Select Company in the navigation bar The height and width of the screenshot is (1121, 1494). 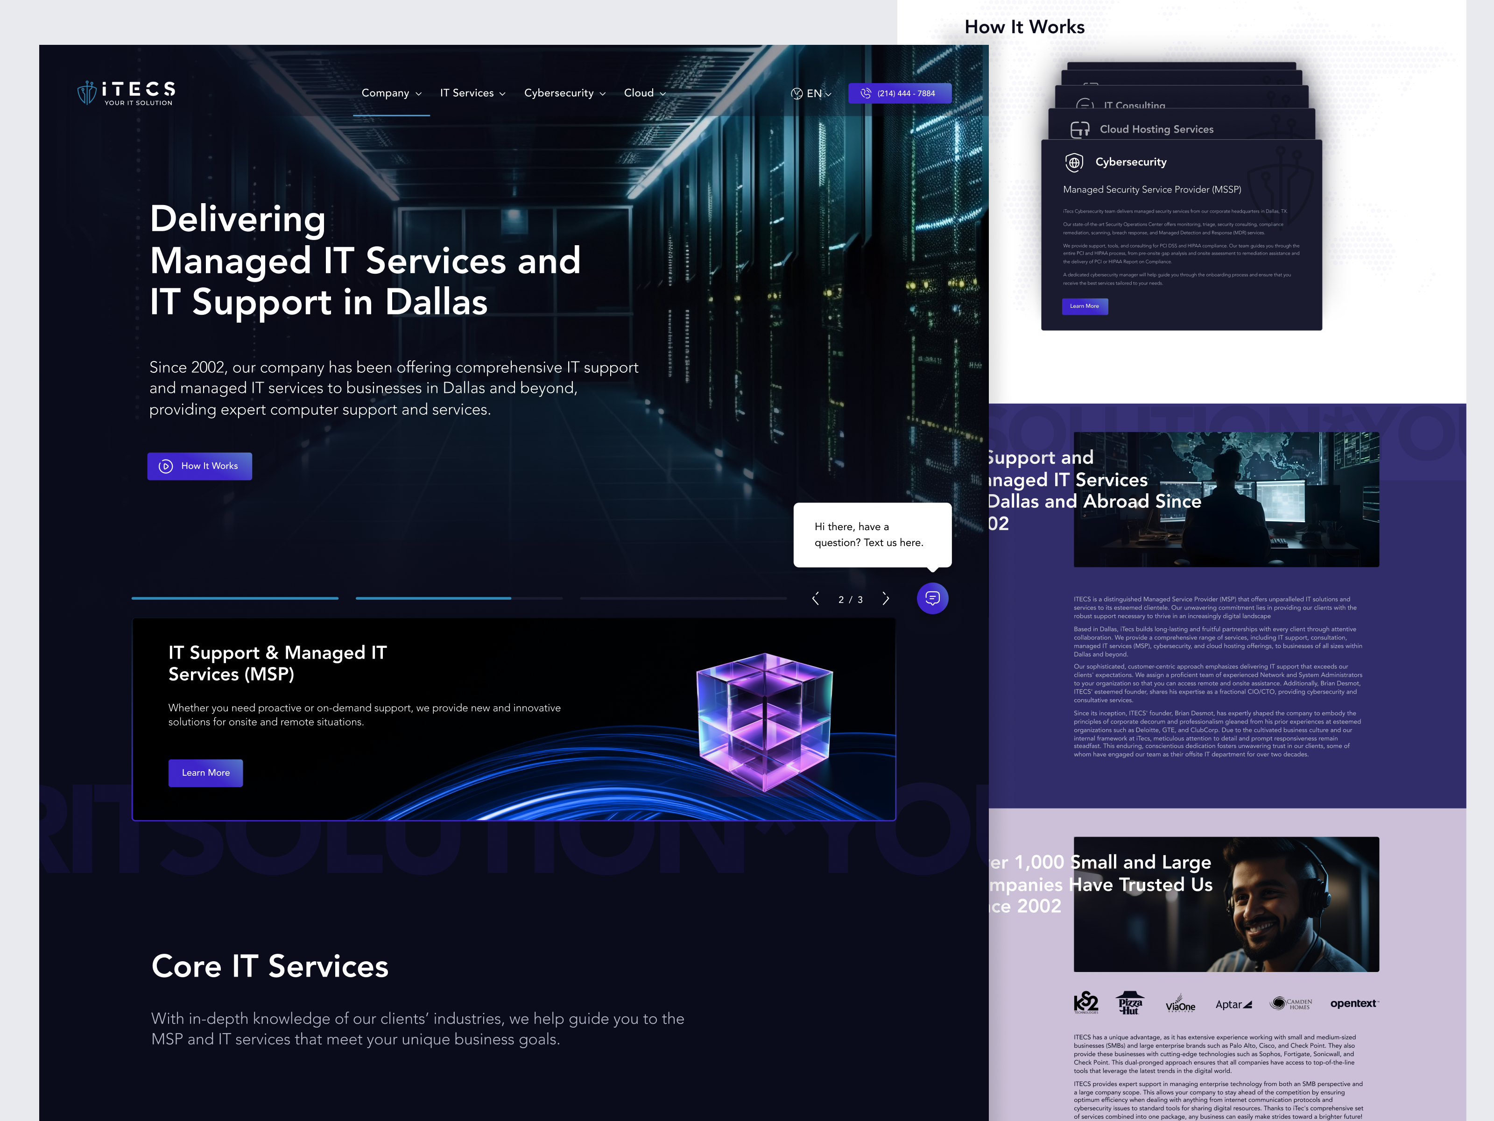[x=386, y=93]
